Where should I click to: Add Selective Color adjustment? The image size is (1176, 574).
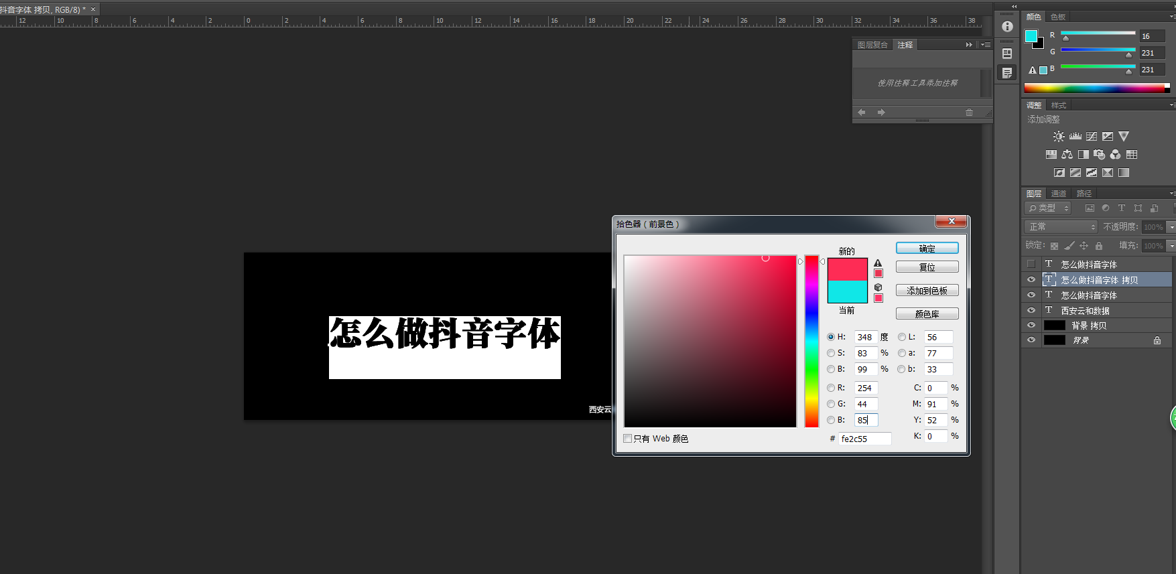pos(1108,172)
